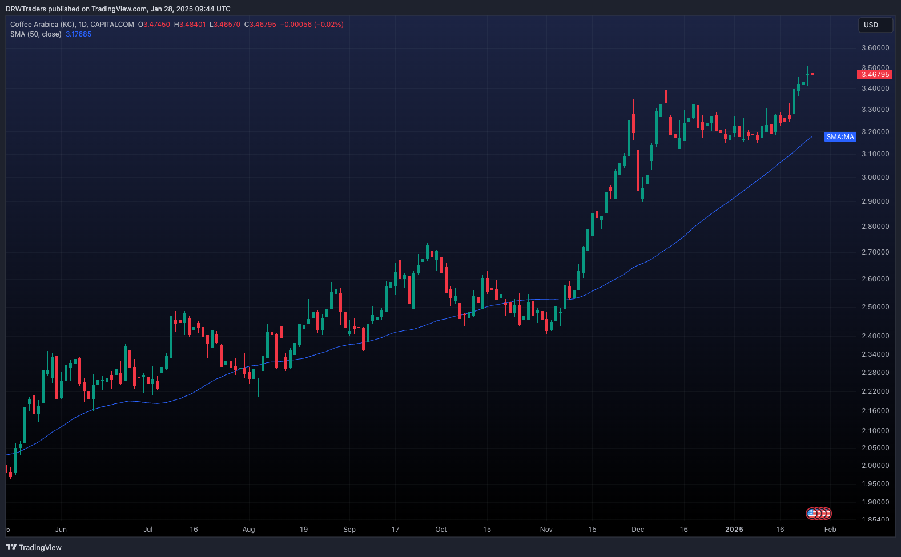Select the blue SMA:MA line label

point(840,137)
